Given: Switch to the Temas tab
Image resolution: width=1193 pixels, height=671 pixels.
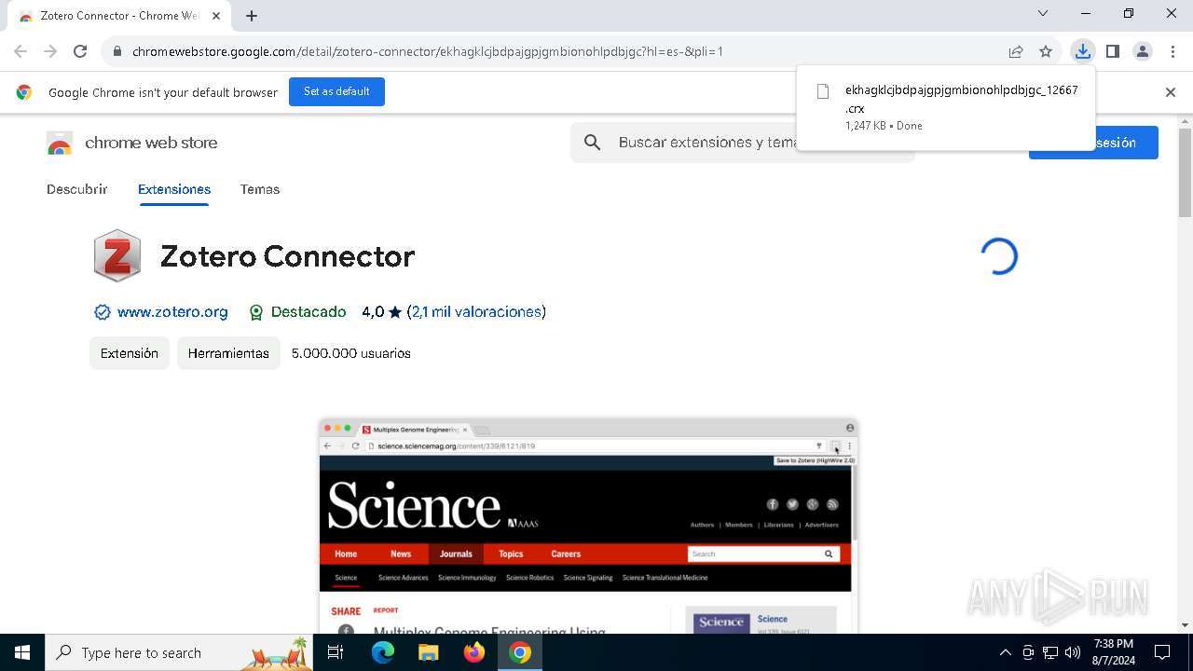Looking at the screenshot, I should click(260, 189).
